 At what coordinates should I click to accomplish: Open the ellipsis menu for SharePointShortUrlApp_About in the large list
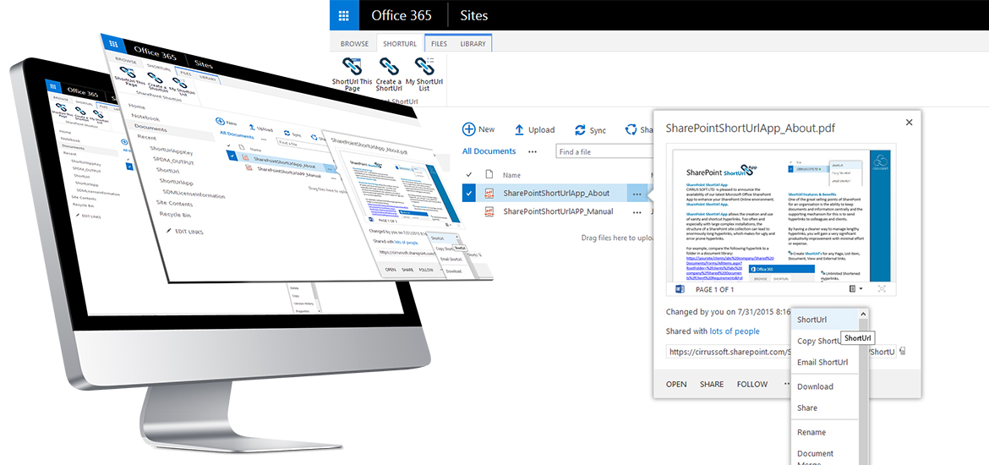(x=637, y=194)
